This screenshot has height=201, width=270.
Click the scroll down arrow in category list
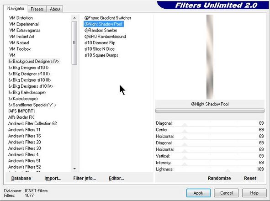point(74,169)
